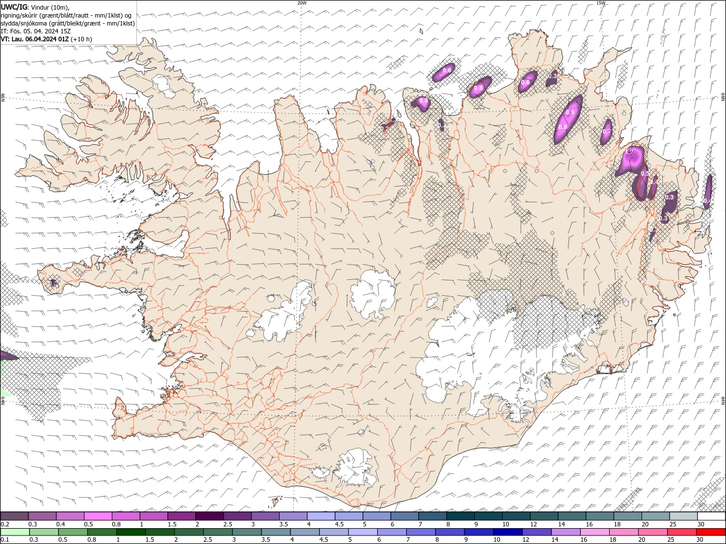
Task: Click the UWC/IG title text
Action: click(x=14, y=7)
